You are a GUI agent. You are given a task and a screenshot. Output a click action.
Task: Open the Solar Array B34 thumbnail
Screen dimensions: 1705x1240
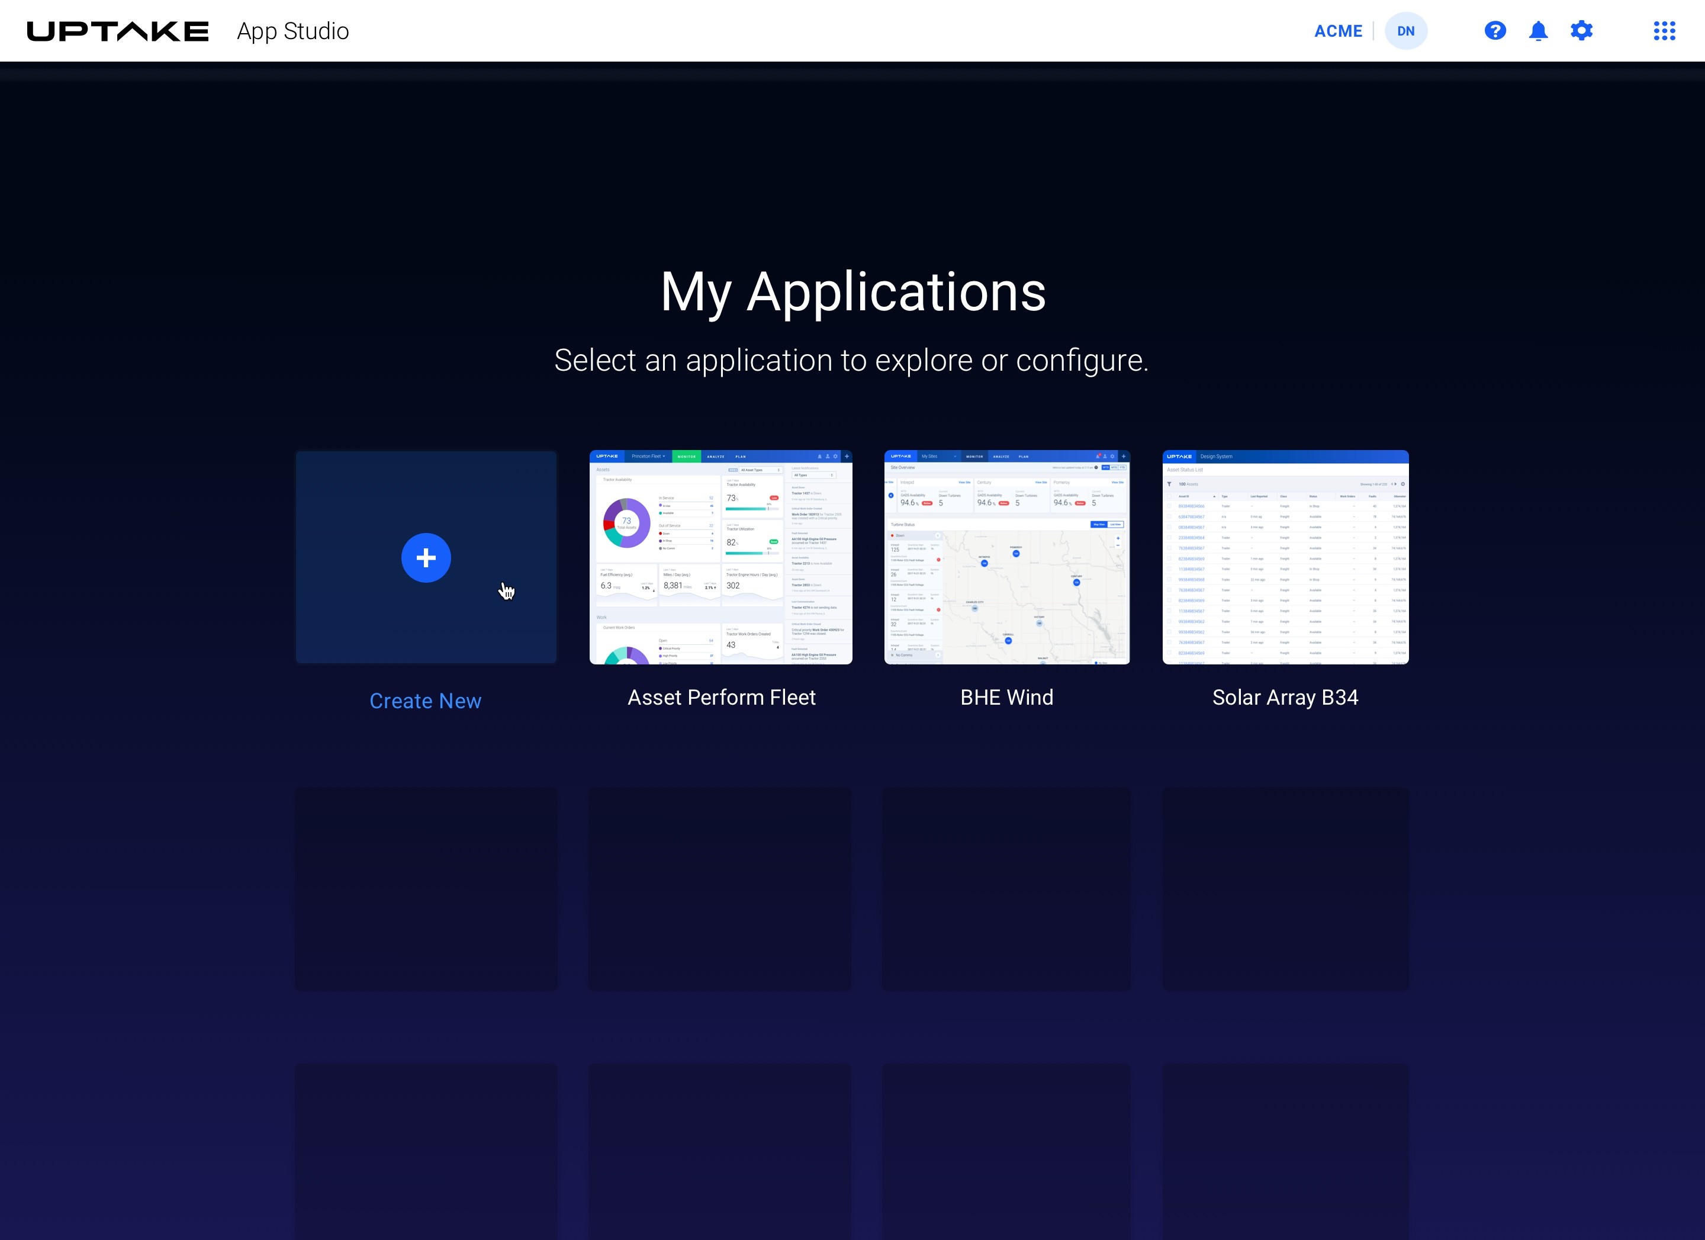click(1285, 557)
